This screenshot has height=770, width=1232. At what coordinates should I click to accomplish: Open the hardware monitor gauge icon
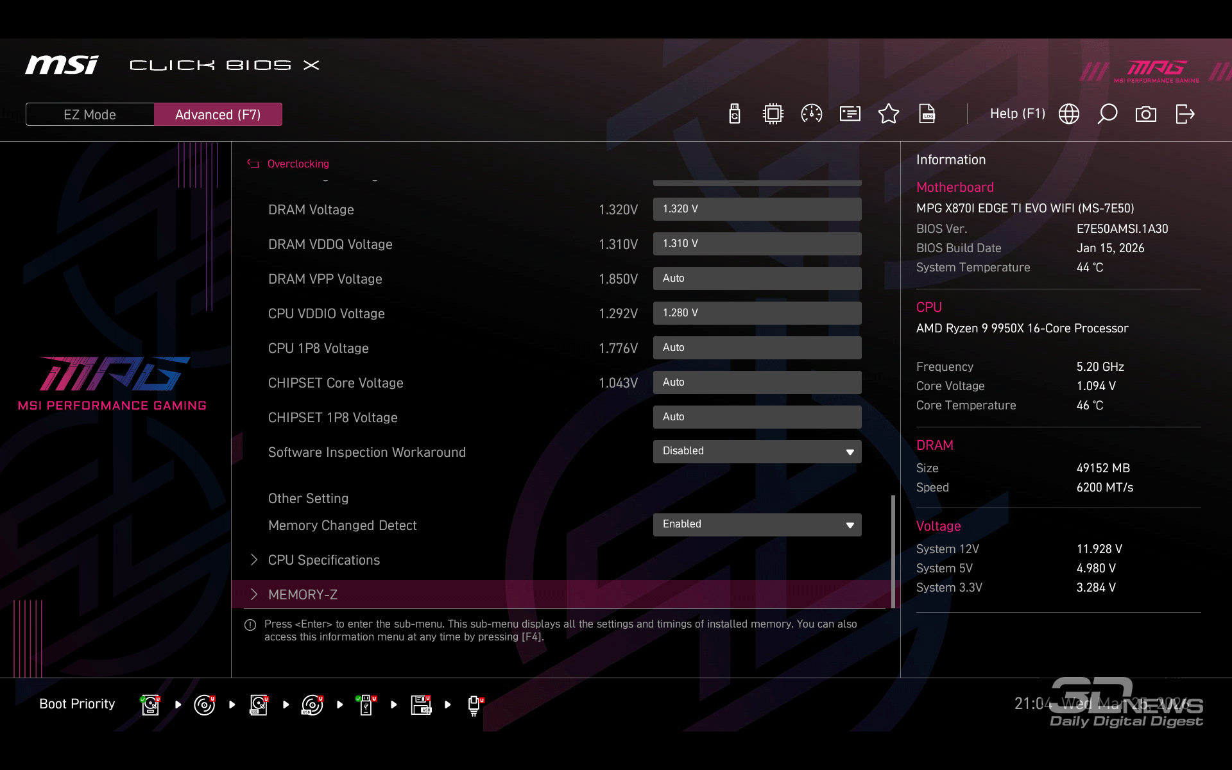[812, 114]
